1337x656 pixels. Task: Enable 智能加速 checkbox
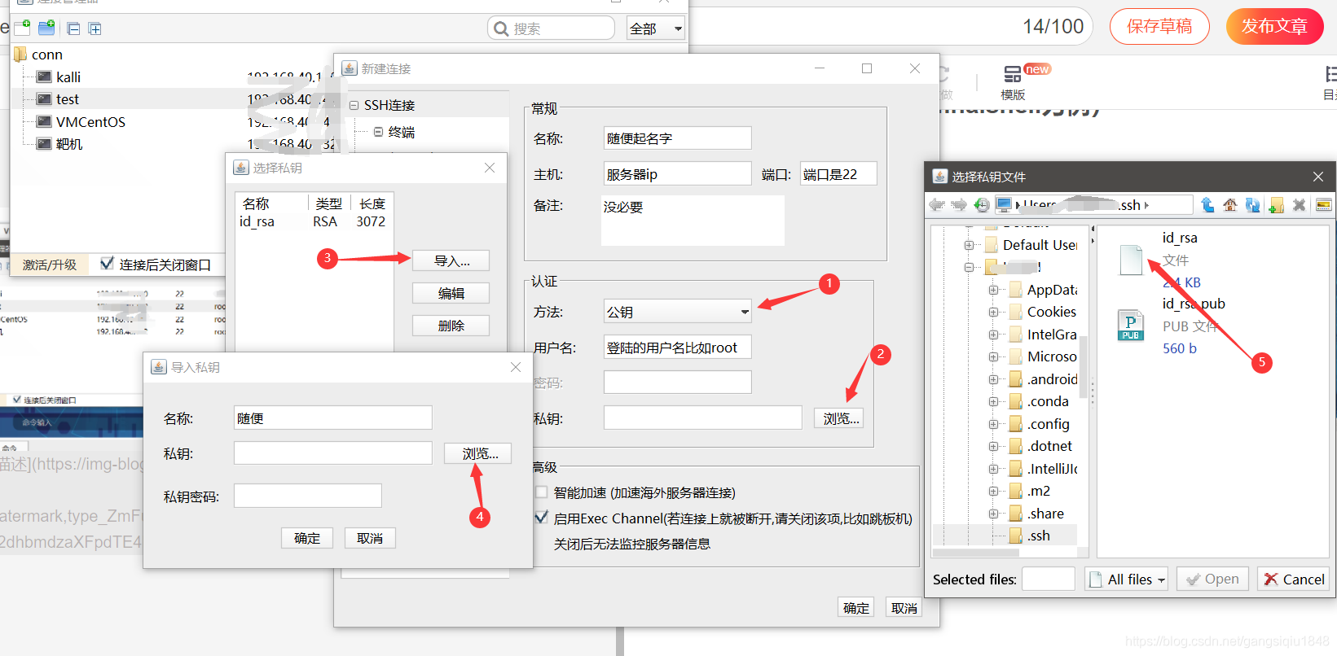pos(541,492)
